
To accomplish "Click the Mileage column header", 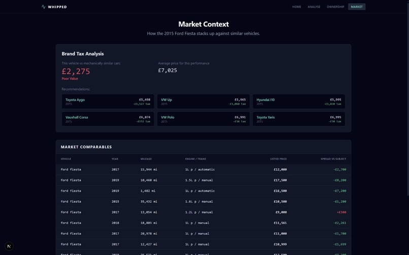I will point(146,159).
